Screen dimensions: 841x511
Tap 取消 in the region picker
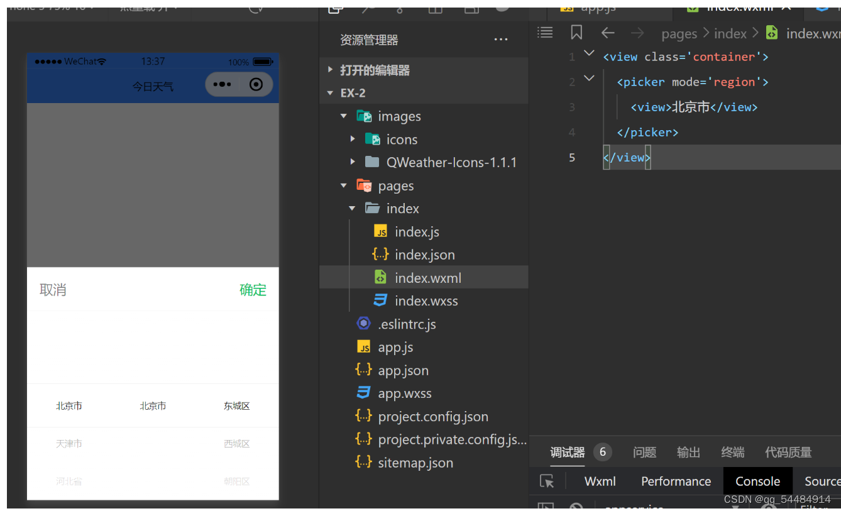click(53, 290)
